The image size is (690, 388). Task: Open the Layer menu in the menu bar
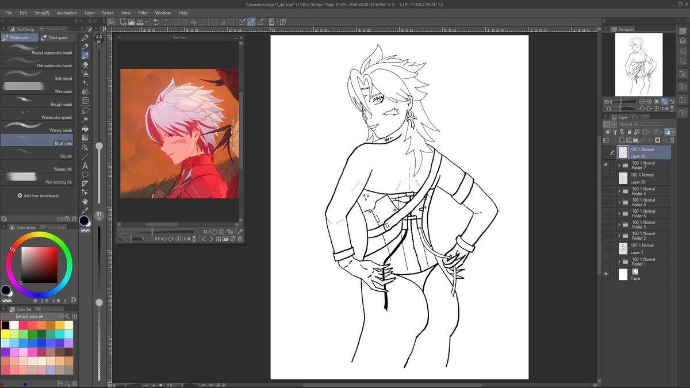click(x=90, y=13)
